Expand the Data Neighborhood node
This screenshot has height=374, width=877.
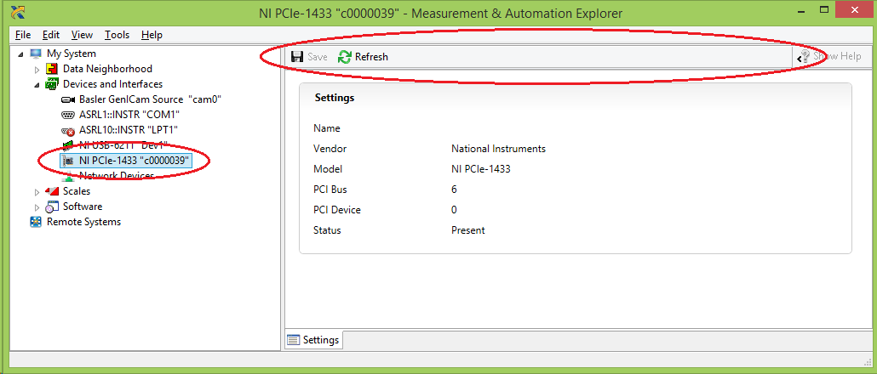[37, 70]
